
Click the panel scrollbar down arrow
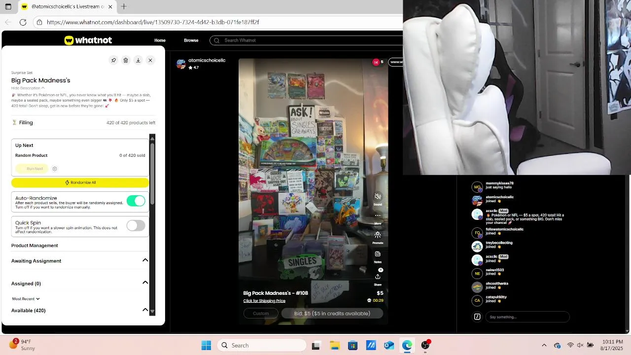(152, 311)
